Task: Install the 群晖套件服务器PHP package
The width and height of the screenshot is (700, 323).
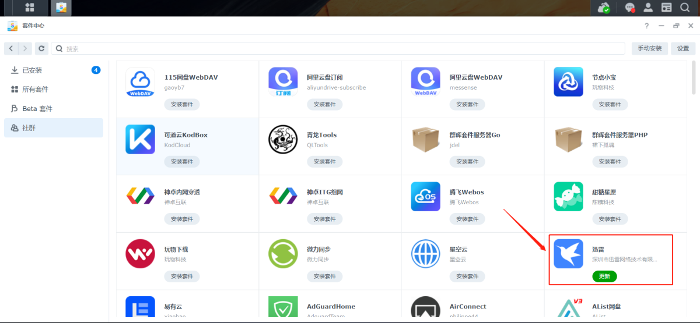Action: [x=610, y=161]
